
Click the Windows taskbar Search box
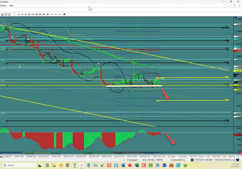pos(19,165)
